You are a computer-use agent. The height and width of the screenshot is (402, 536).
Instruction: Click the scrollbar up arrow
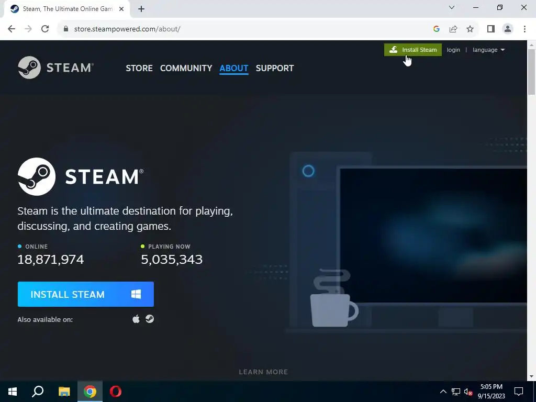coord(532,44)
